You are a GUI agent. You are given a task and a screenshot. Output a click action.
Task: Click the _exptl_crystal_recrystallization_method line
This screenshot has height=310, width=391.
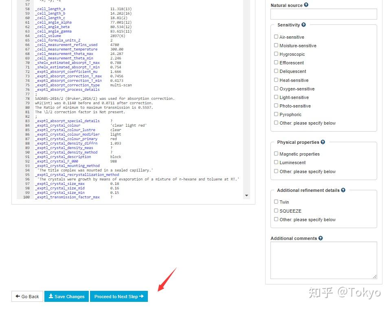pos(77,175)
